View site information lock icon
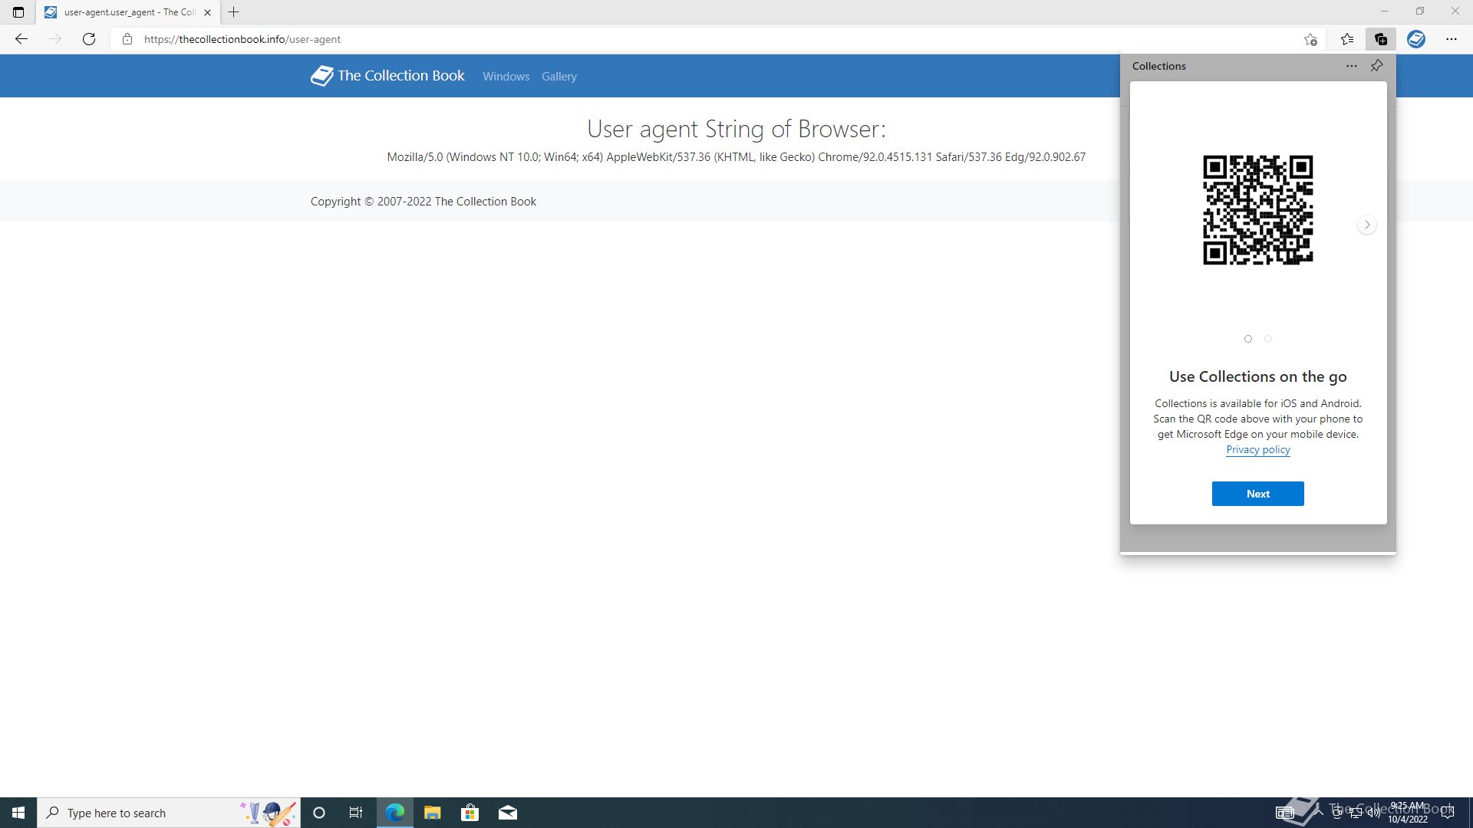 point(127,39)
